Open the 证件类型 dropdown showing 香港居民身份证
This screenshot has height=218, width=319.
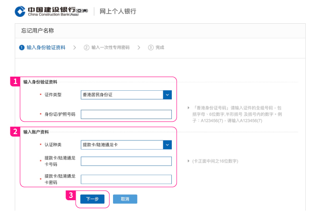pos(122,95)
